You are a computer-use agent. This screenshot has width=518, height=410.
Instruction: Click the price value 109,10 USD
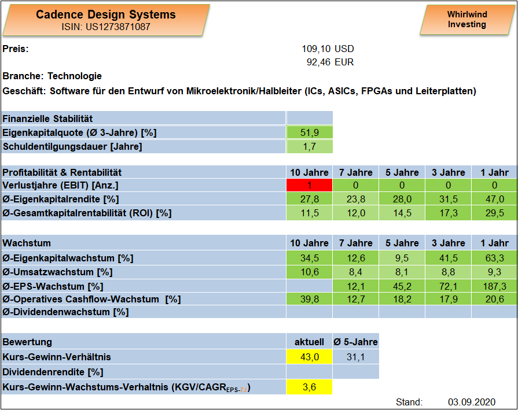click(328, 49)
